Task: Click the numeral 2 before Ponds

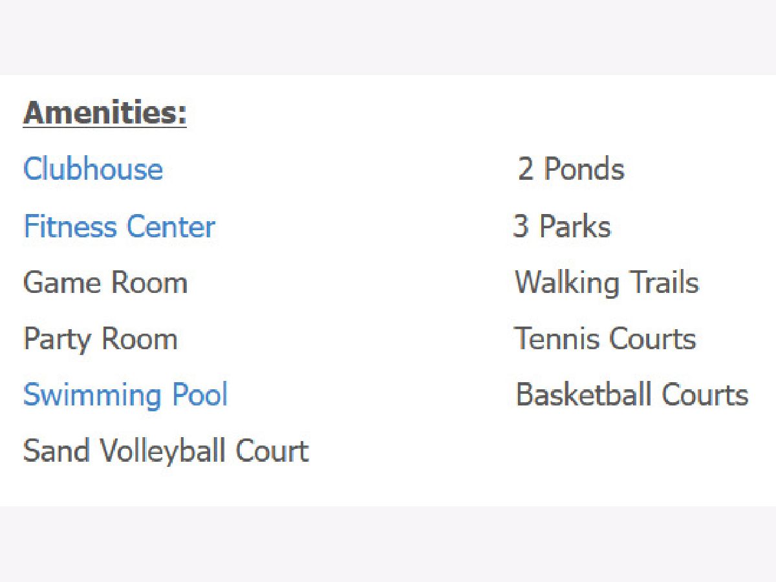Action: [525, 169]
